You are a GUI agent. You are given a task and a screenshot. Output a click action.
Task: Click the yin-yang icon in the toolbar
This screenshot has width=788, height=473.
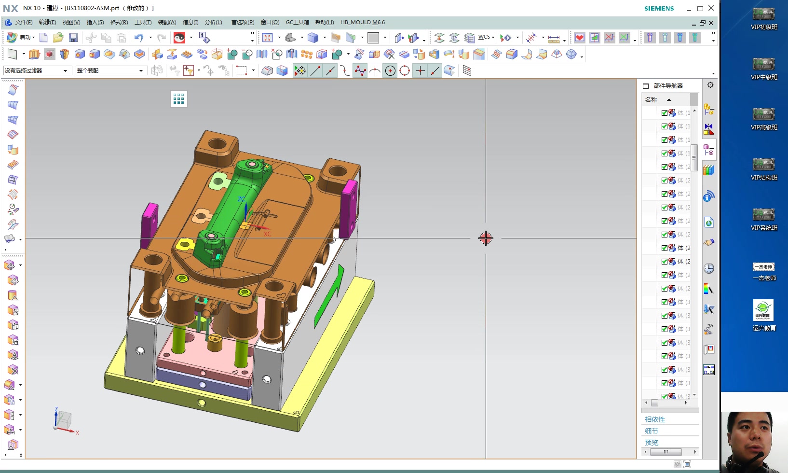pos(179,38)
